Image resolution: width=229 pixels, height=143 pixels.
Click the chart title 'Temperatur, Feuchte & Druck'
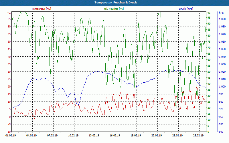(x=116, y=3)
